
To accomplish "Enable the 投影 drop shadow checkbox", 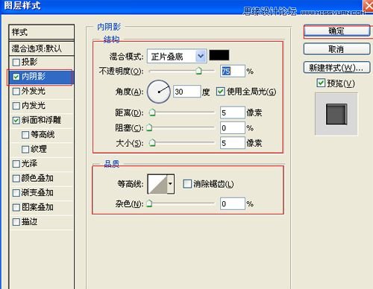I will [16, 62].
